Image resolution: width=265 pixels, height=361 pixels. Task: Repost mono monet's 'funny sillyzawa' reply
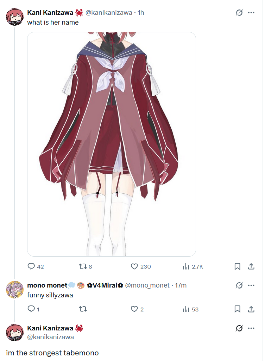point(83,309)
